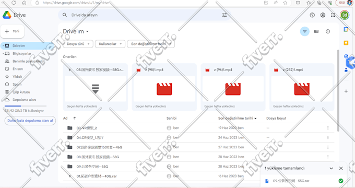Viewport: 355px width, 188px height.
Task: Open Drive settings gear icon
Action: point(323,15)
